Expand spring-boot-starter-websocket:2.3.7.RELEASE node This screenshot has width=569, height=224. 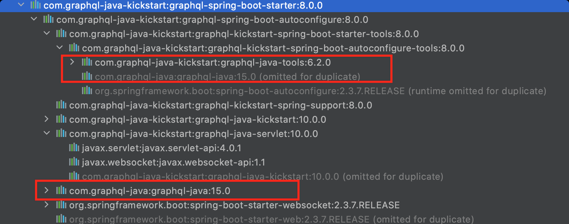[47, 205]
